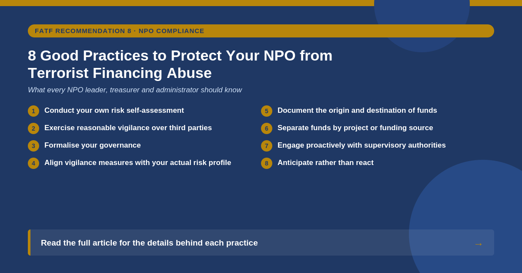Screen dimensions: 522x273
Task: Click the number 7 badge icon
Action: tap(267, 146)
